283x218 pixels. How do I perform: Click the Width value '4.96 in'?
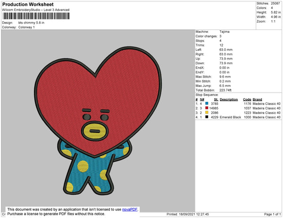(275, 17)
